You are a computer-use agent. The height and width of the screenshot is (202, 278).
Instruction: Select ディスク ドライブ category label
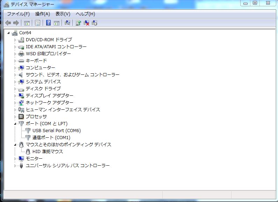(43, 89)
